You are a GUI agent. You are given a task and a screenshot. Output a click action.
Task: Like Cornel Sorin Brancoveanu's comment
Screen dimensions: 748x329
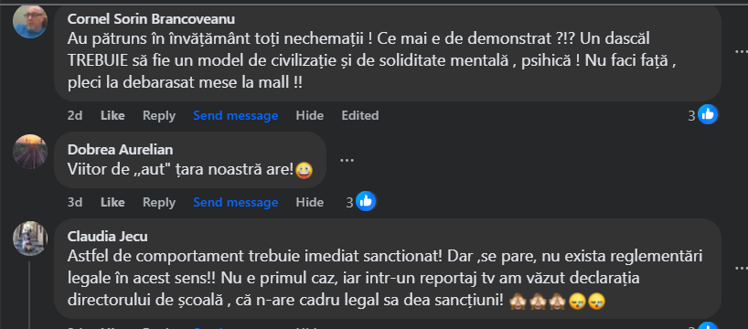pos(112,115)
